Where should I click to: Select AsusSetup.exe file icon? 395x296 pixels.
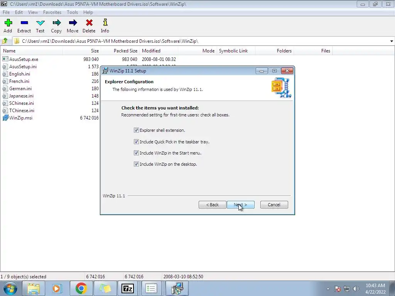tap(5, 59)
